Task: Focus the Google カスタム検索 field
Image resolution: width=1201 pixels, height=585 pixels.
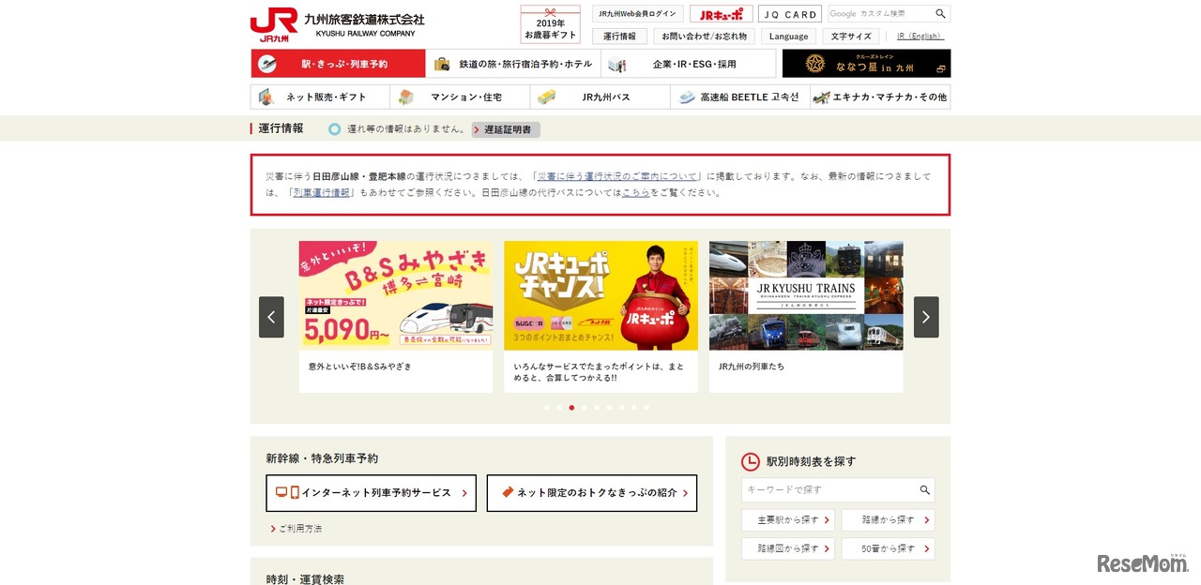Action: click(880, 14)
